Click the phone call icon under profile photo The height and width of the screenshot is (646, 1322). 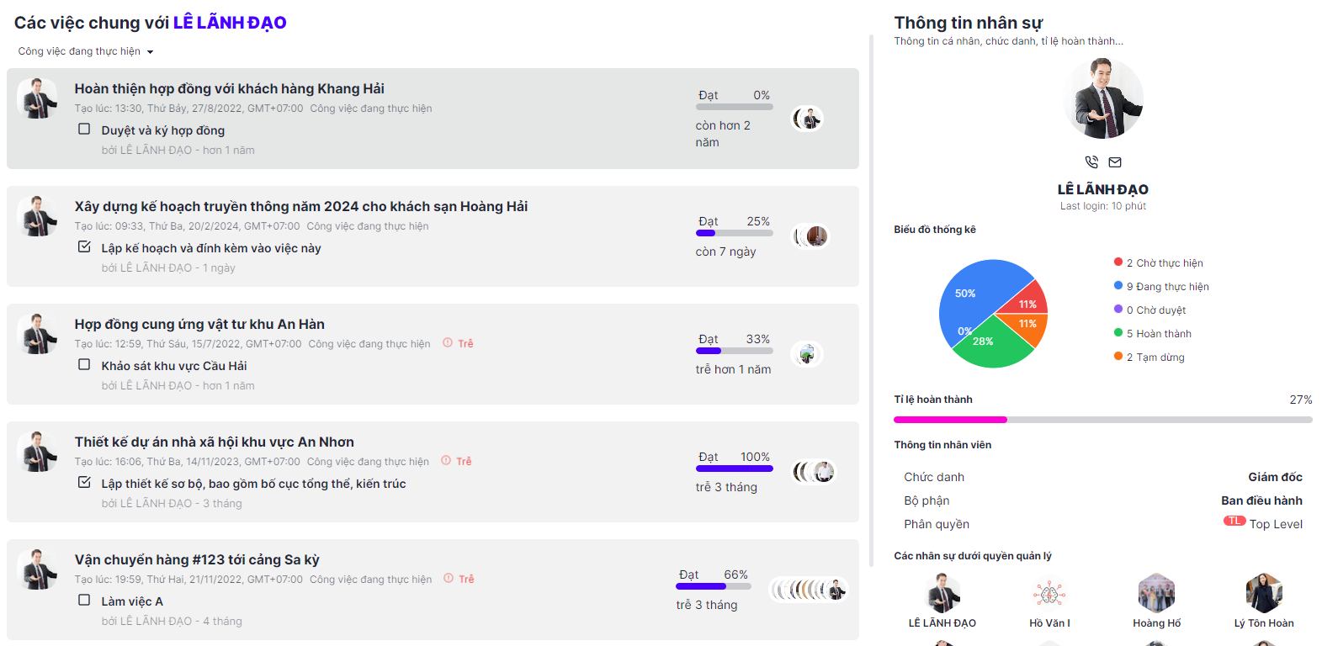pyautogui.click(x=1091, y=162)
